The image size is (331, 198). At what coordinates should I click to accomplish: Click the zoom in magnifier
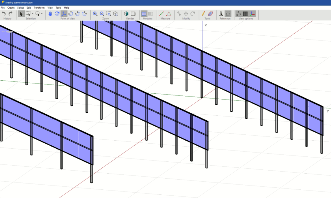pyautogui.click(x=95, y=14)
